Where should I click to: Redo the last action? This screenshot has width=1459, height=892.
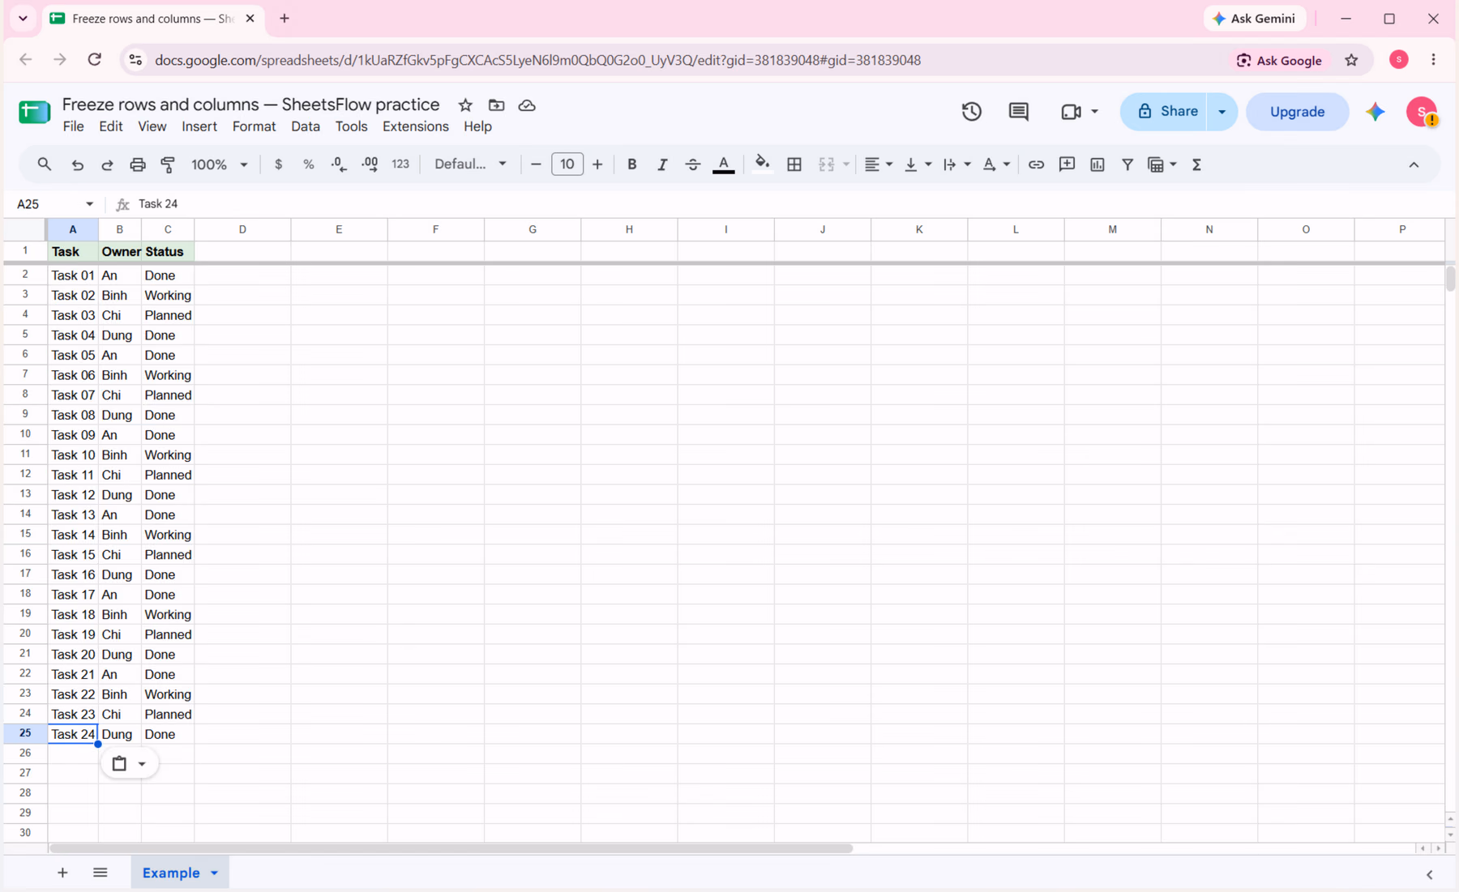point(107,164)
